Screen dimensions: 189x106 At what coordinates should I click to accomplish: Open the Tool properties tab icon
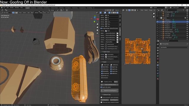(158, 44)
